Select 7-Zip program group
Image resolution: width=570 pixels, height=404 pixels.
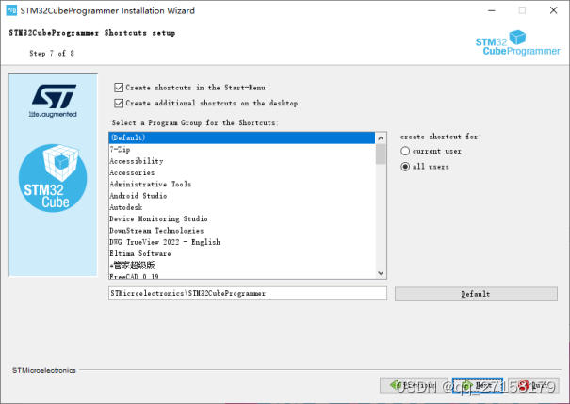(x=242, y=150)
